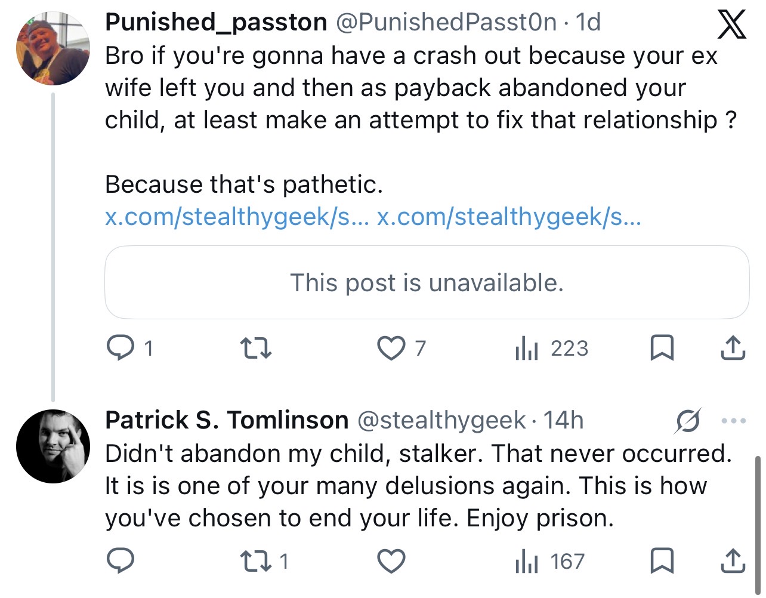The height and width of the screenshot is (598, 766).
Task: Open Grok icon on Tomlinson's post
Action: [688, 421]
